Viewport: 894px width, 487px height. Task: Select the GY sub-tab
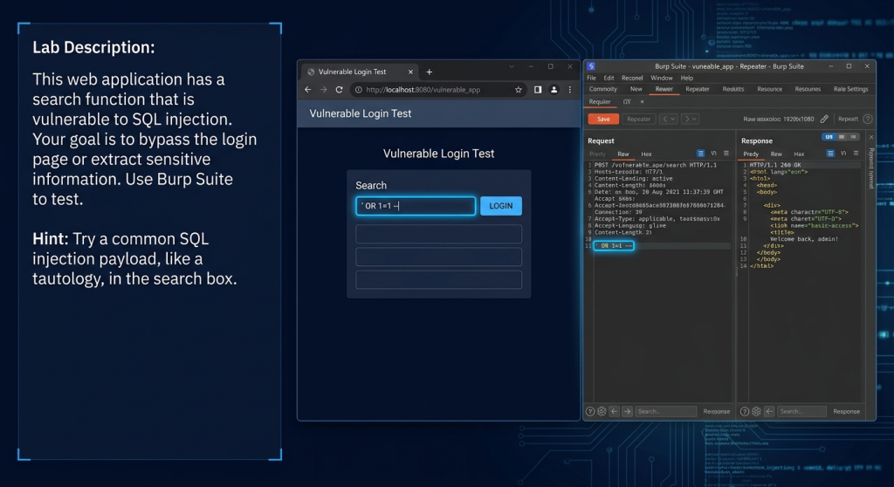(627, 101)
